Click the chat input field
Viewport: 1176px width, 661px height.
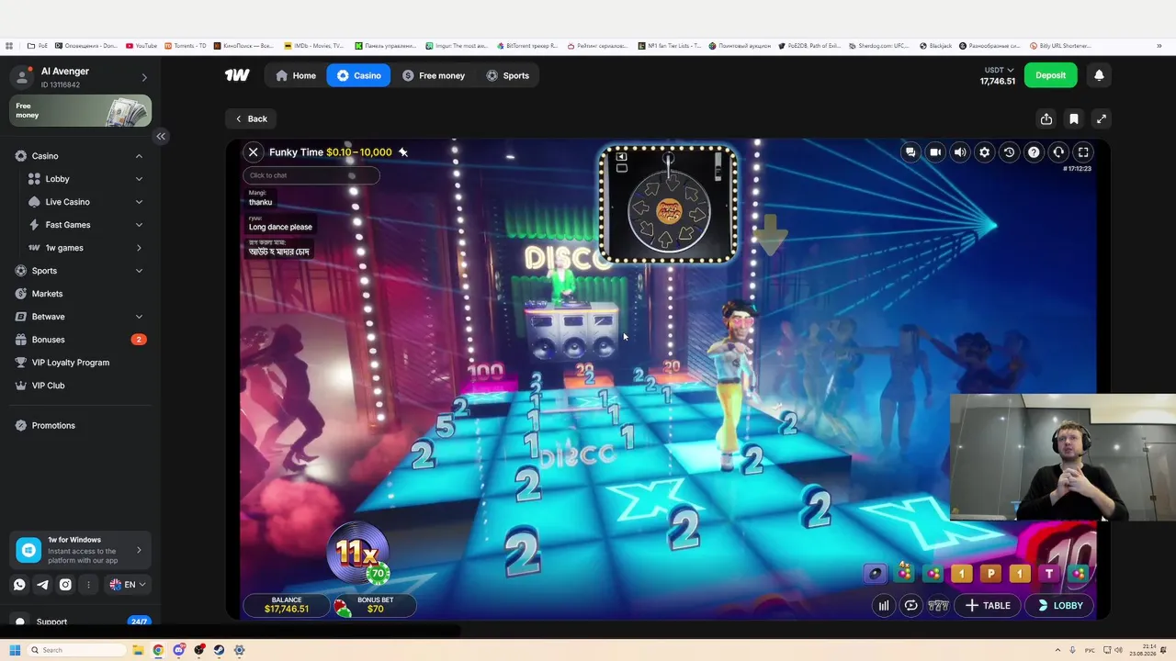tap(311, 175)
